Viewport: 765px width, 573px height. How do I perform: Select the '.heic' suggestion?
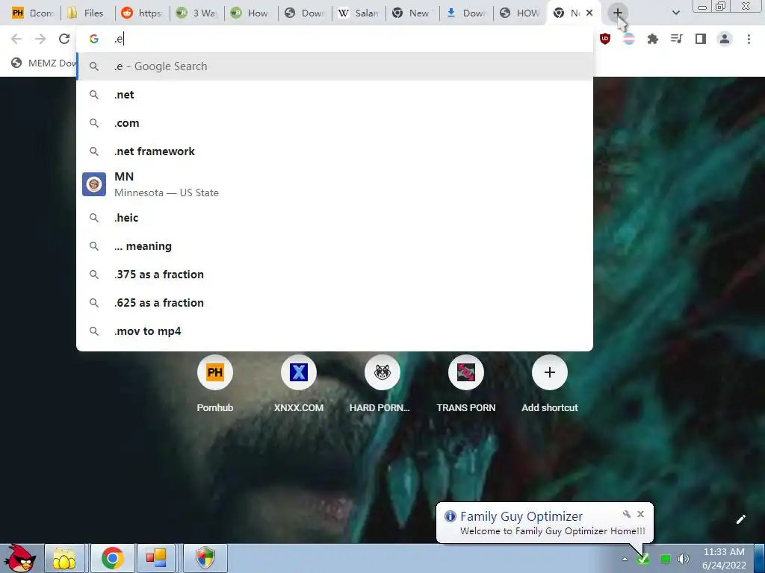pos(335,218)
